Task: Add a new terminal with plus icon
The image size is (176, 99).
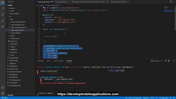Action: coord(161,61)
